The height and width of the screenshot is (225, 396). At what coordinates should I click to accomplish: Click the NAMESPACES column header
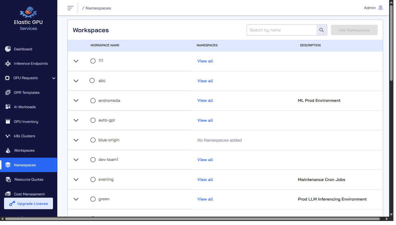tap(207, 45)
